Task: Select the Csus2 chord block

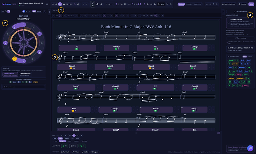Action: point(151,67)
